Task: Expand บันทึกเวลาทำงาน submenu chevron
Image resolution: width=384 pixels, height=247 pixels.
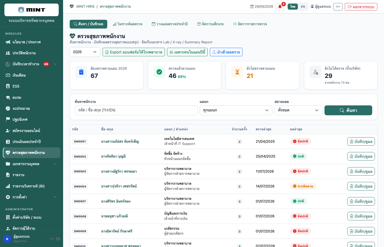Action: pos(55,64)
